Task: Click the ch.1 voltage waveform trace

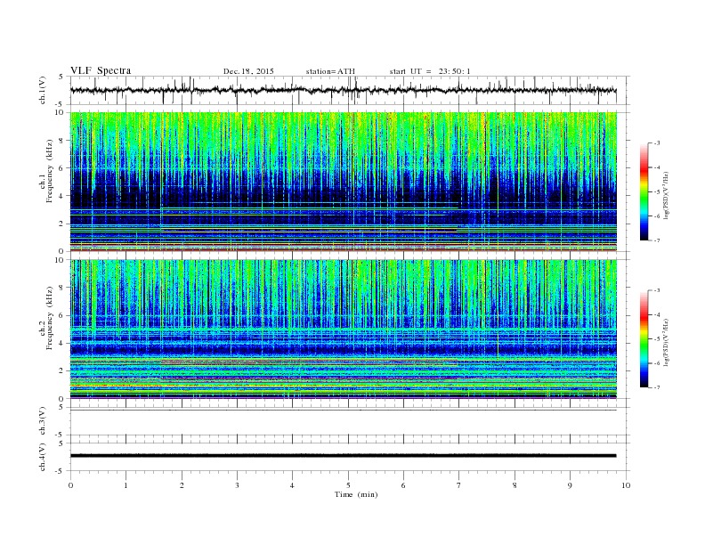Action: click(x=343, y=90)
